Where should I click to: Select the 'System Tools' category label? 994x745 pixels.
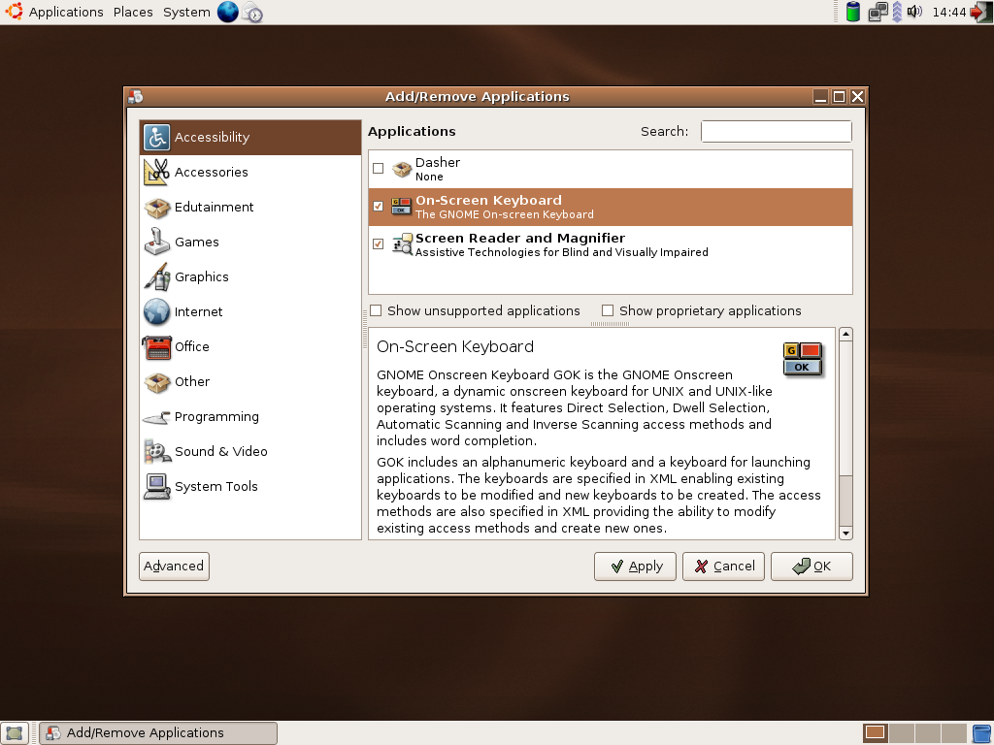pos(216,487)
